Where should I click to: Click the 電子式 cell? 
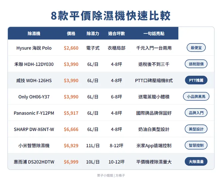tap(93, 48)
